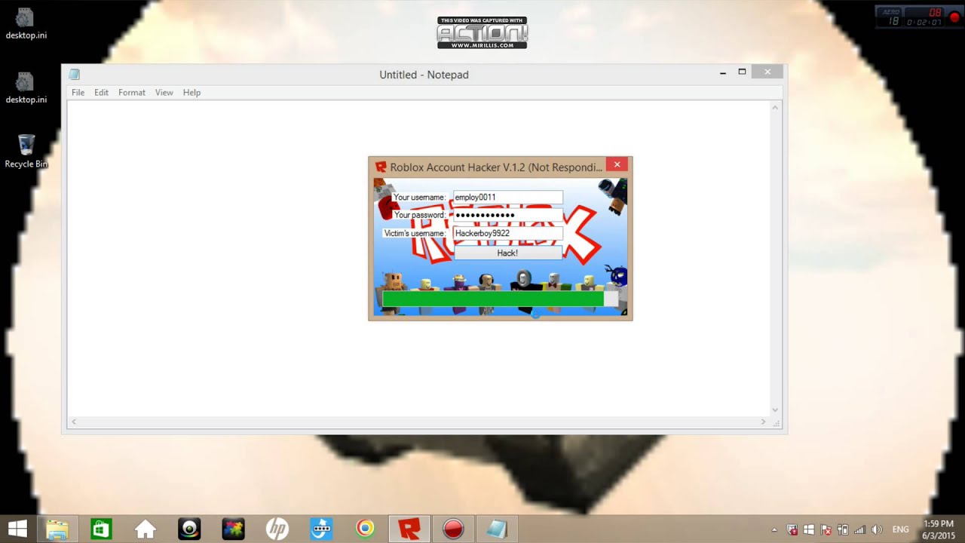Image resolution: width=965 pixels, height=543 pixels.
Task: Select the second desktop.ini file icon
Action: (x=26, y=87)
